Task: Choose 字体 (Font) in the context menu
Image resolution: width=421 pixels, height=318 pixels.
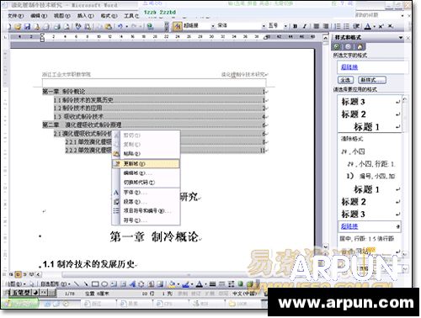Action: (x=146, y=193)
